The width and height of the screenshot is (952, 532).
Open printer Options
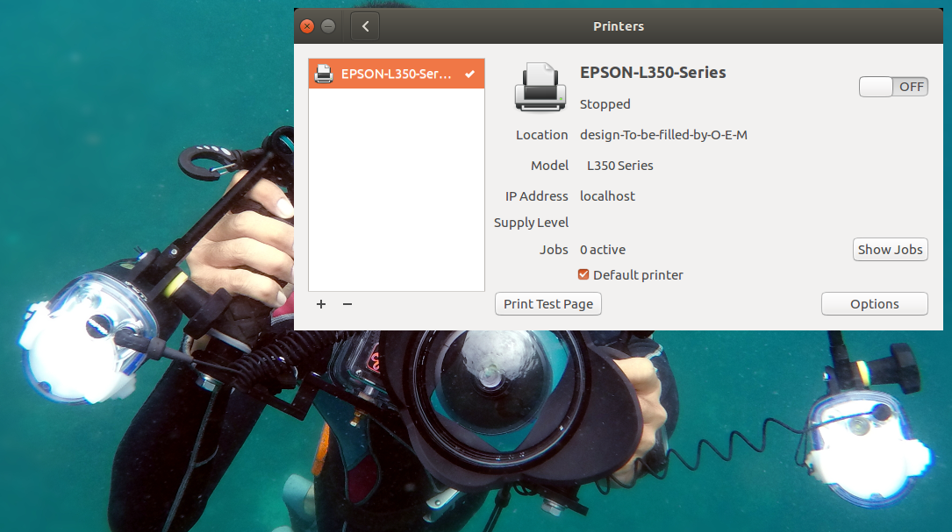coord(874,304)
